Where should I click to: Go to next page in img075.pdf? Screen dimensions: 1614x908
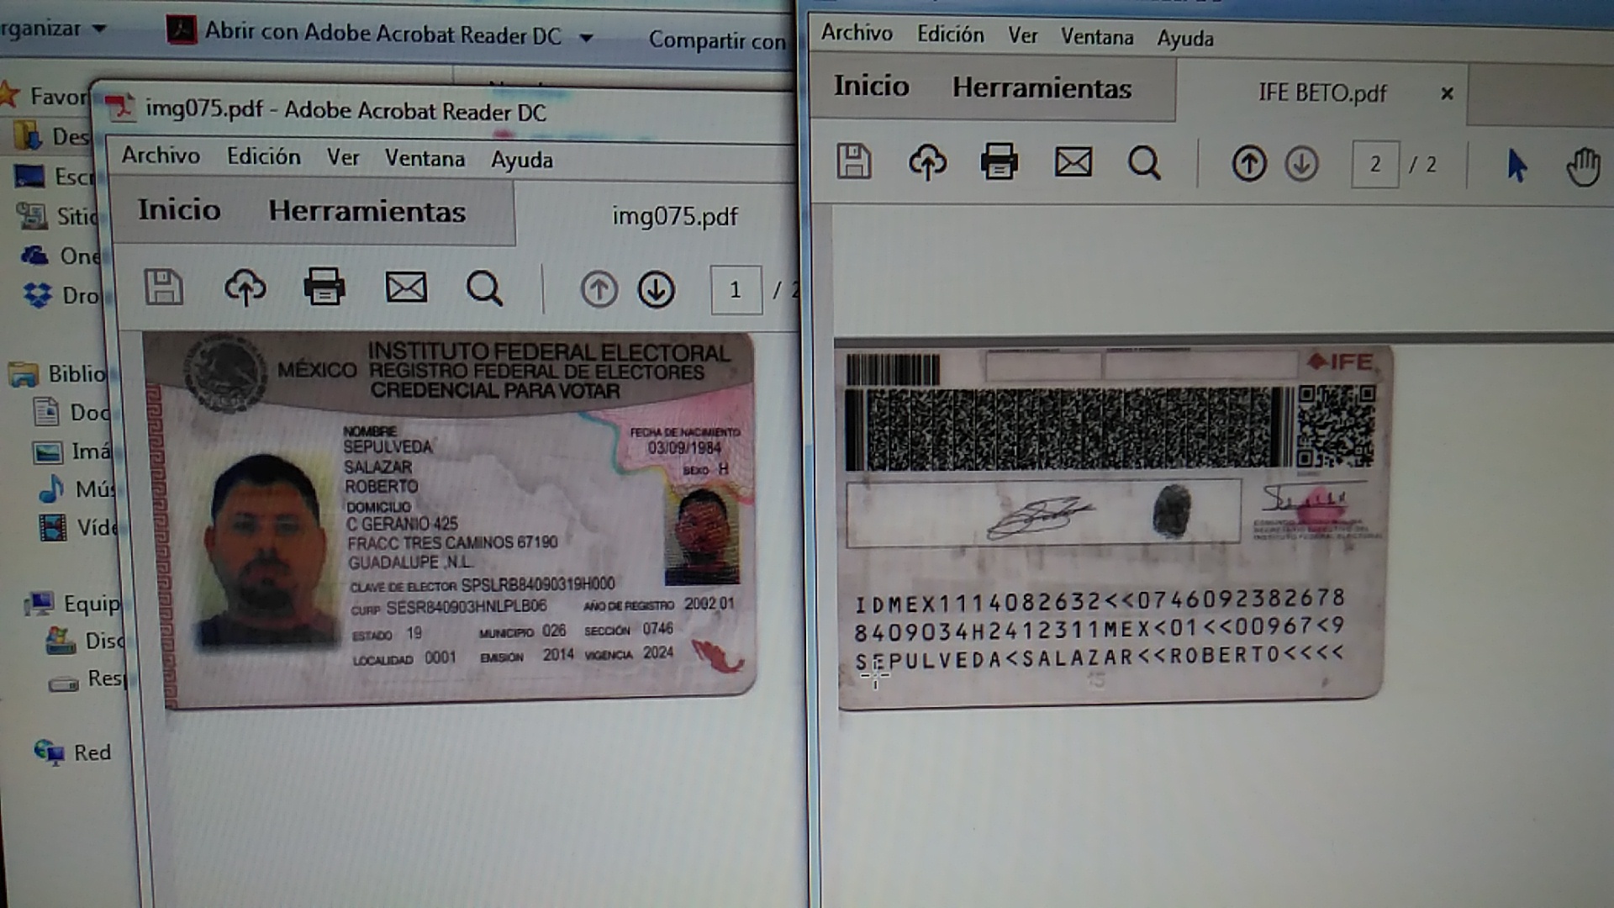pos(656,290)
